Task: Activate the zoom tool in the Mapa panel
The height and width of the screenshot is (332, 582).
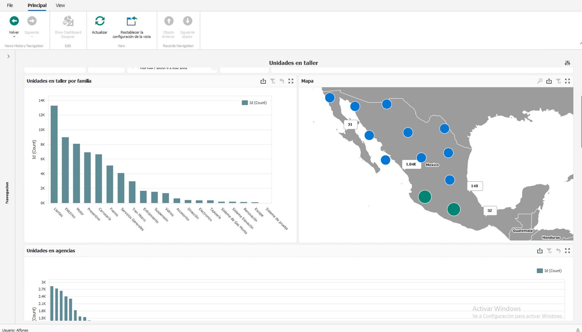Action: tap(539, 81)
